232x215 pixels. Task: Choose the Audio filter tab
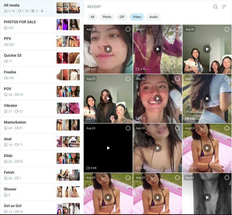point(154,17)
